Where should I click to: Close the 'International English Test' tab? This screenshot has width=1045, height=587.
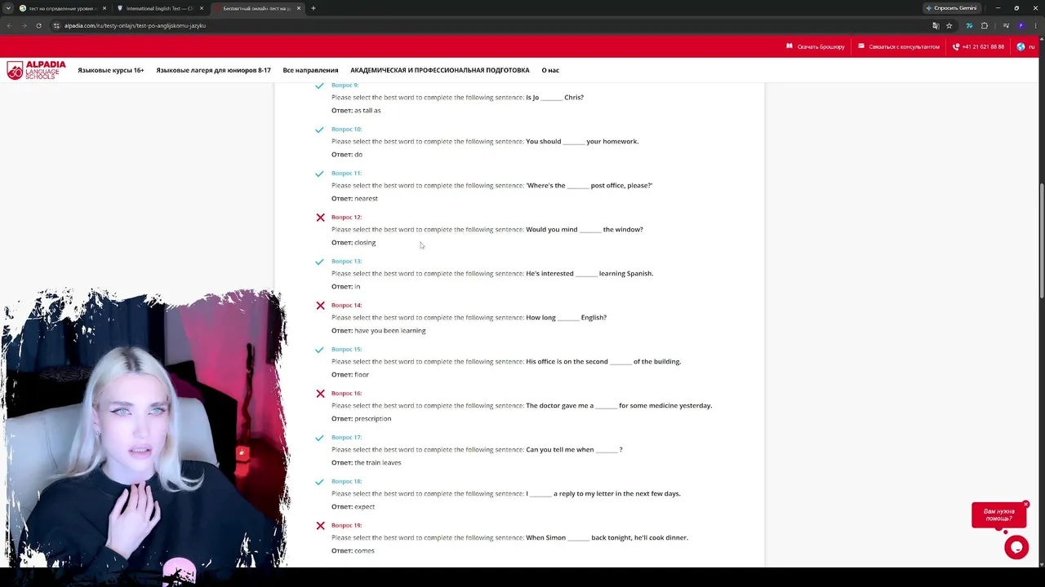(202, 8)
